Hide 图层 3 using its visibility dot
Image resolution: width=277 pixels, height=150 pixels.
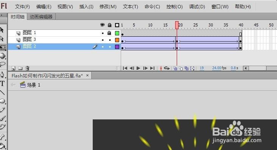[x=103, y=40]
